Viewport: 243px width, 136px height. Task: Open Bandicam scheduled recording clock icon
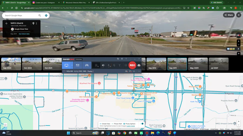click(122, 59)
